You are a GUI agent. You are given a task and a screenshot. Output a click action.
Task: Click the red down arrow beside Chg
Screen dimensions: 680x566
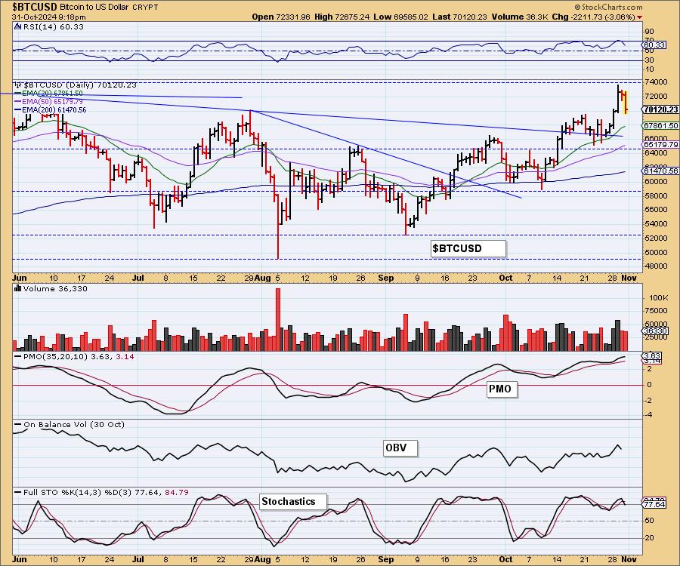[640, 17]
